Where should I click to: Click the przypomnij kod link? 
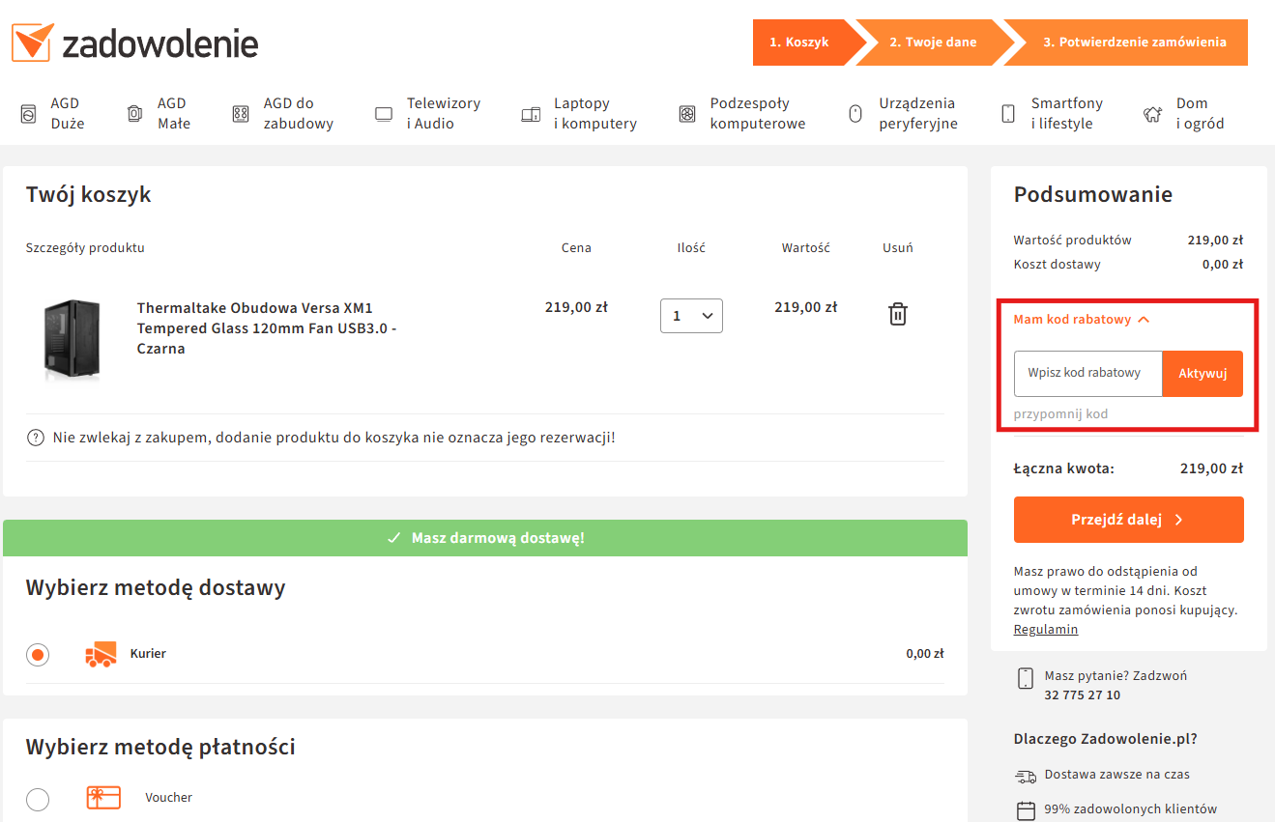pyautogui.click(x=1060, y=414)
